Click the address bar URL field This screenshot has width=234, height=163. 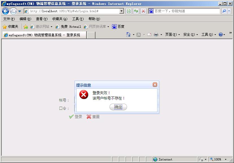point(72,11)
